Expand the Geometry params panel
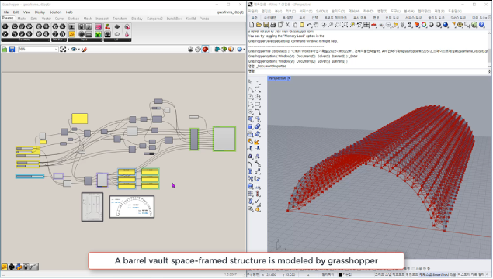The height and width of the screenshot is (279, 493). (x=26, y=40)
